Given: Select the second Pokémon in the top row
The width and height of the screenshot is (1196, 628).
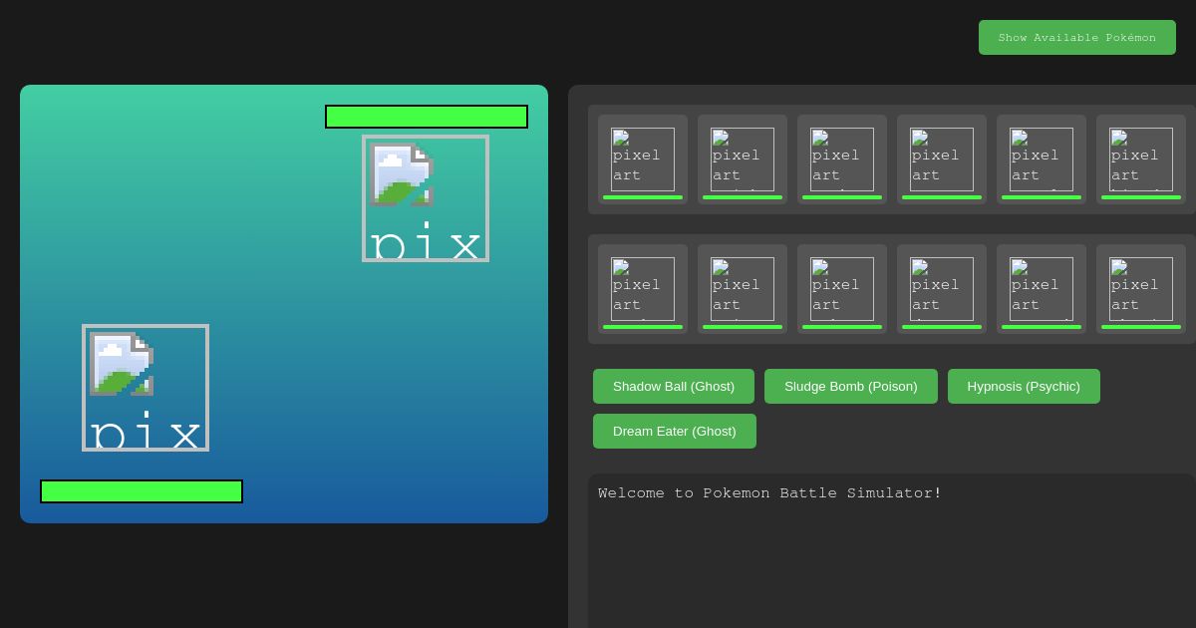Looking at the screenshot, I should (x=743, y=159).
